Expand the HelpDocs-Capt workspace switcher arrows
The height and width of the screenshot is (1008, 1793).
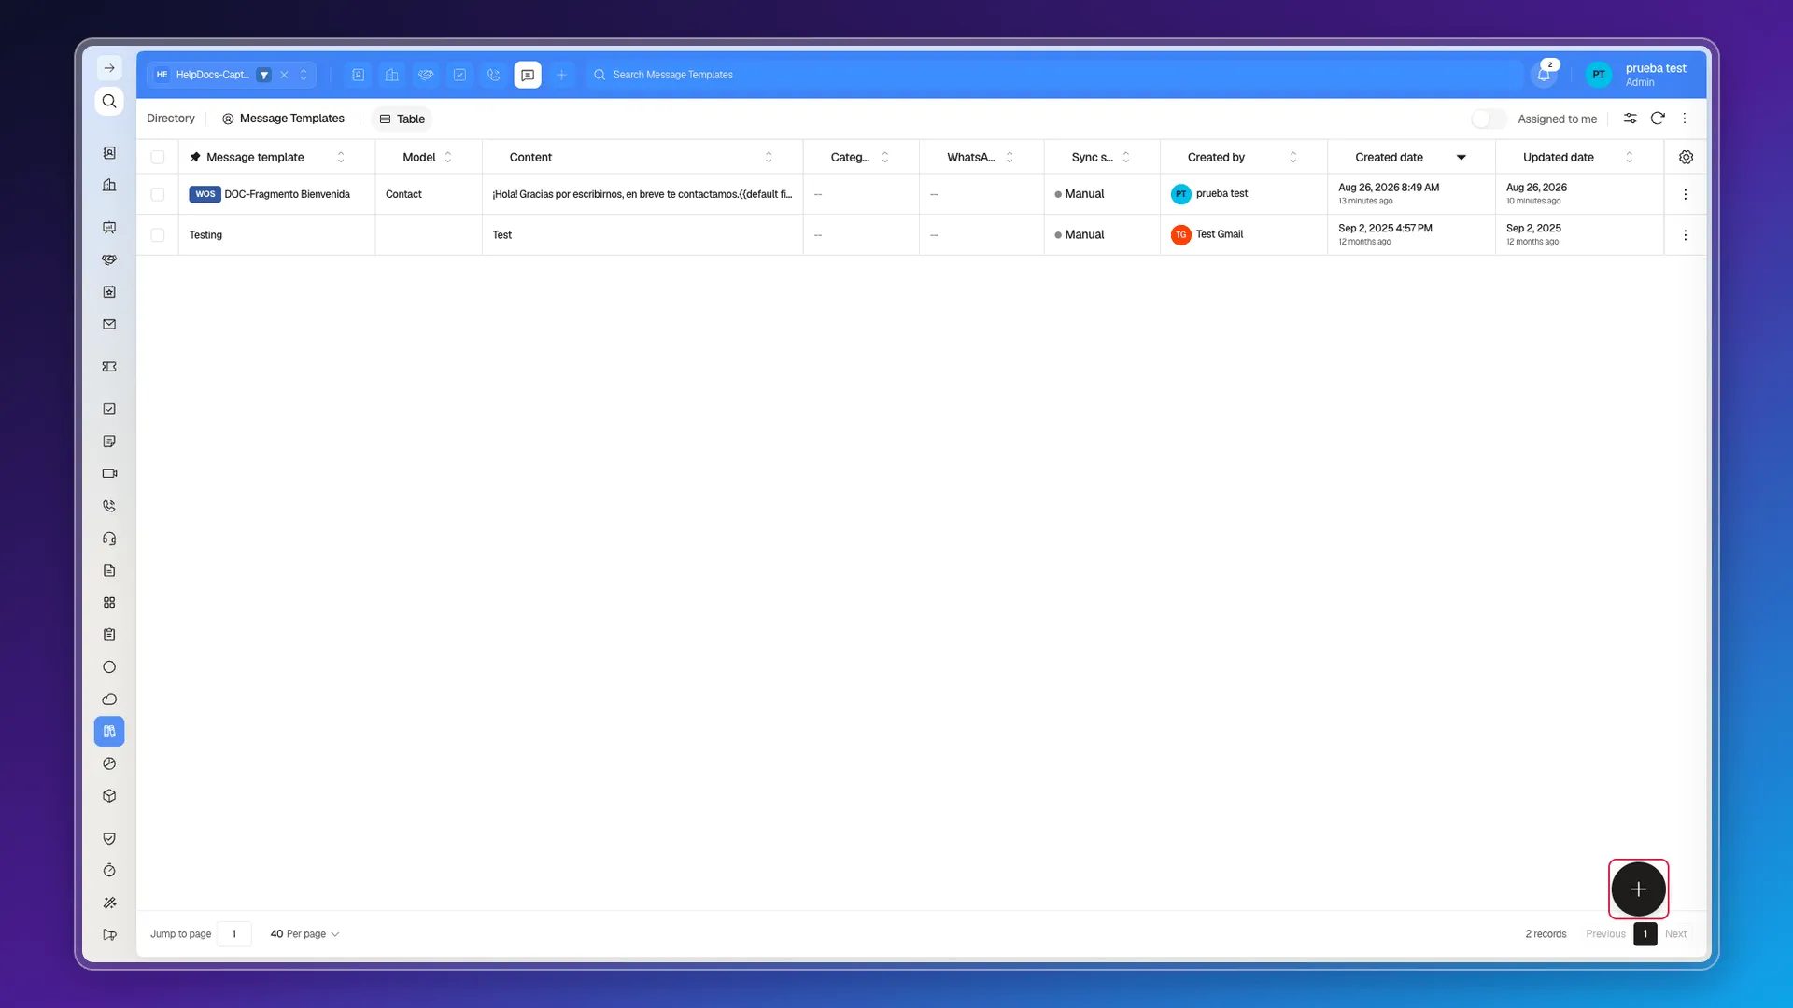pos(304,75)
